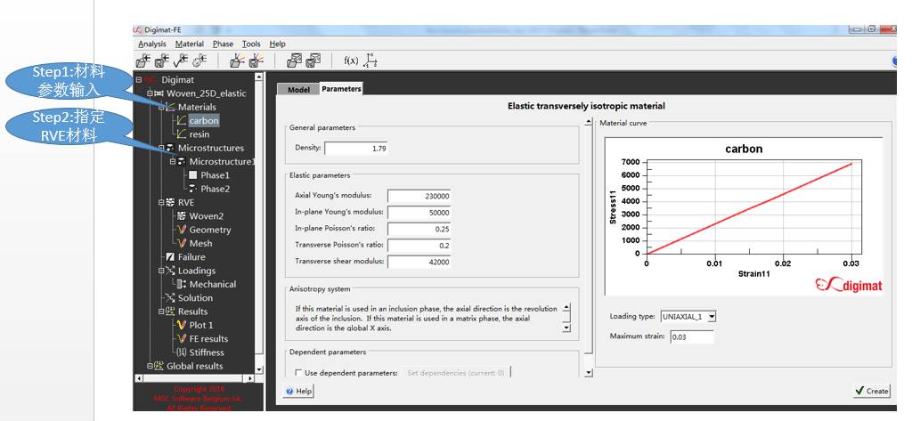Click the Axial Young's modulus field
912x421 pixels.
click(x=420, y=196)
